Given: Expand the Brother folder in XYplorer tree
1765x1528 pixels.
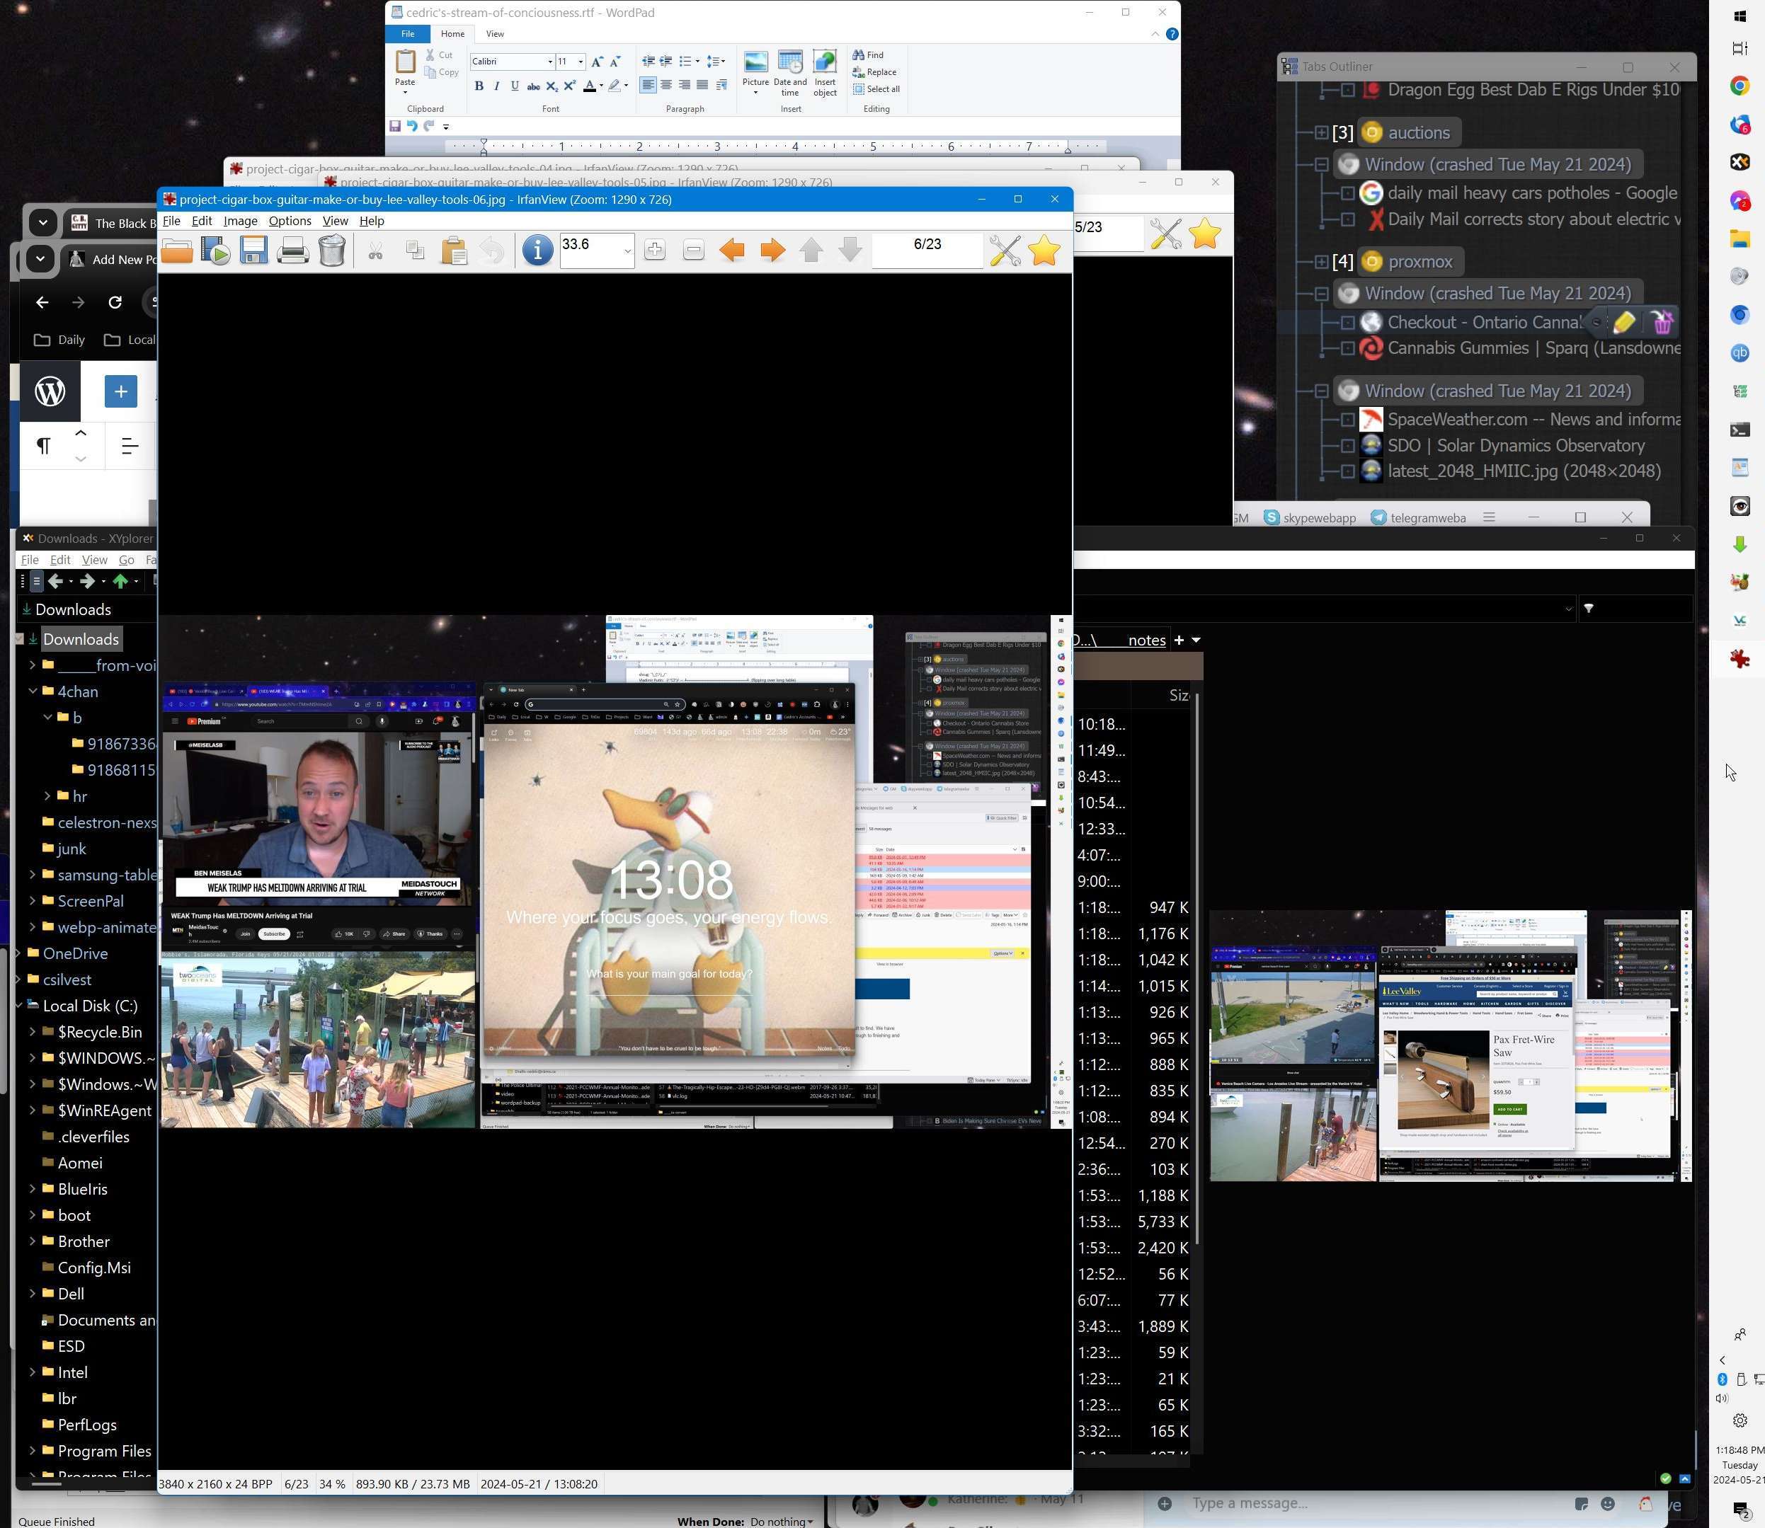Looking at the screenshot, I should (x=33, y=1241).
